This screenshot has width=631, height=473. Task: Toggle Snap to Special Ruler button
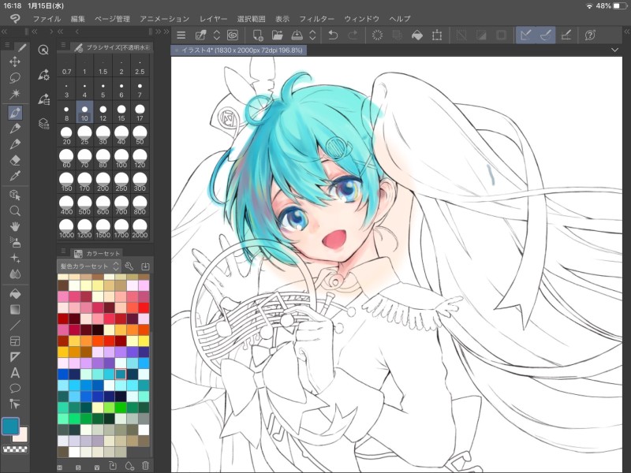pyautogui.click(x=545, y=35)
